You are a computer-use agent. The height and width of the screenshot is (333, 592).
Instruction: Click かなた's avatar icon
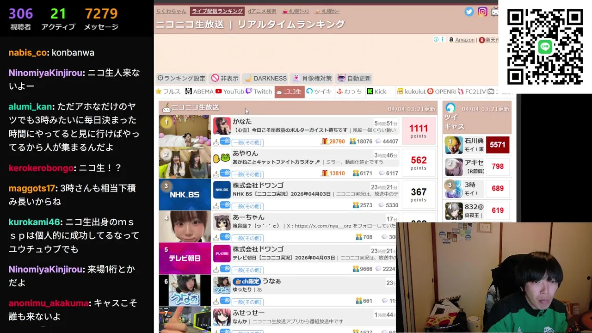(x=222, y=126)
